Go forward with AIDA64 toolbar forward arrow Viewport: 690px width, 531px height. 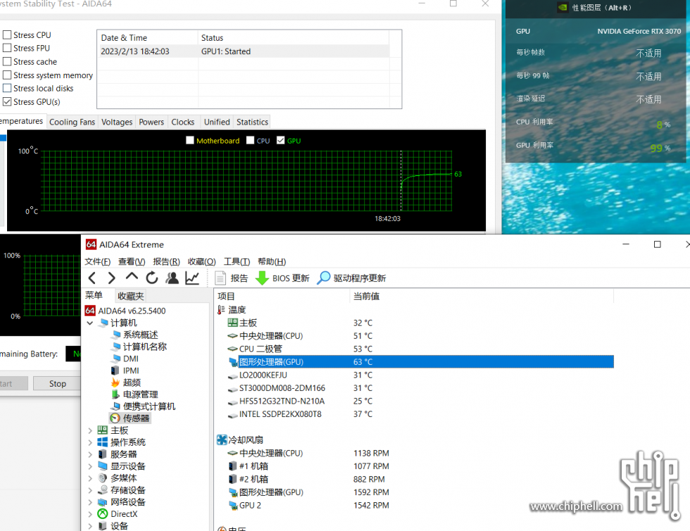(x=111, y=278)
